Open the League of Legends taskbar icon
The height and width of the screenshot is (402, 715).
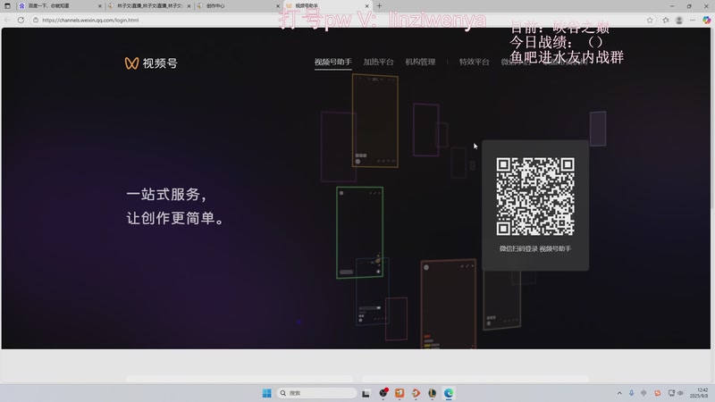point(433,393)
